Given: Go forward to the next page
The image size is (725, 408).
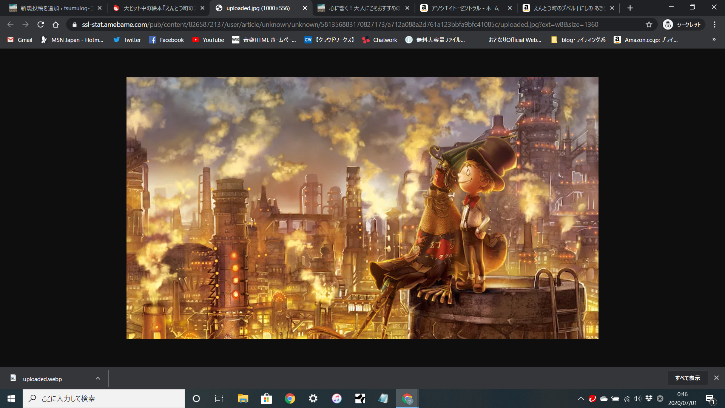Looking at the screenshot, I should tap(25, 25).
